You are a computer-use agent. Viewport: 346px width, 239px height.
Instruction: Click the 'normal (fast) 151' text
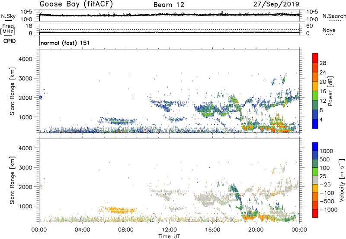pyautogui.click(x=65, y=43)
